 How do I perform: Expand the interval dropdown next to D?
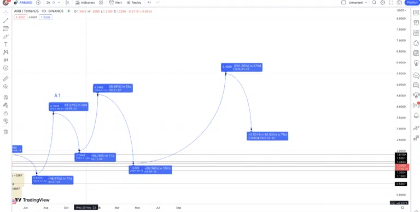coord(59,3)
